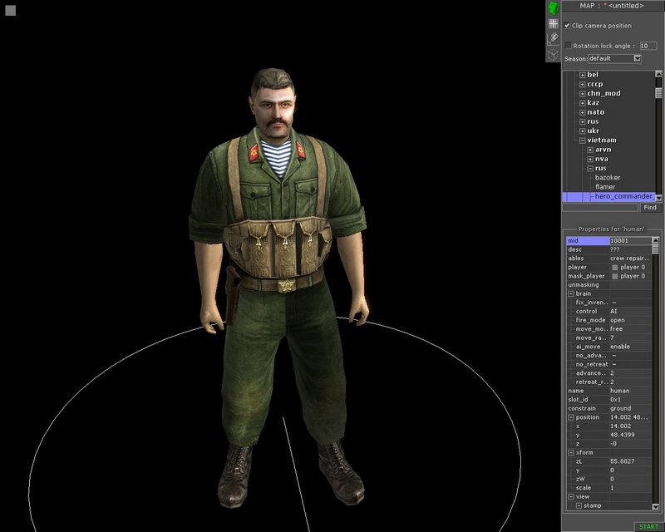Click the entity tree scroll-up arrow

point(658,74)
